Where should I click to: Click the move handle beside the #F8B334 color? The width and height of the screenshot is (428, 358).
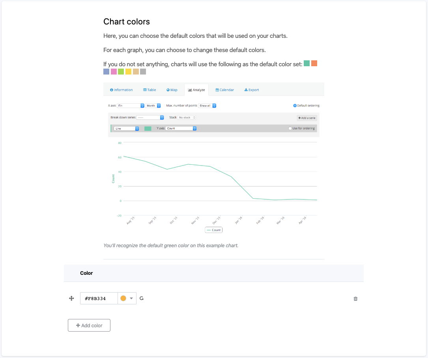(x=71, y=298)
